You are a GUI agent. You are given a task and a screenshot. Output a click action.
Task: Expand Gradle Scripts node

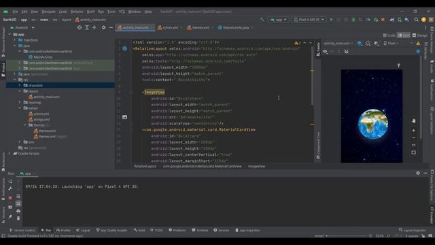10,153
